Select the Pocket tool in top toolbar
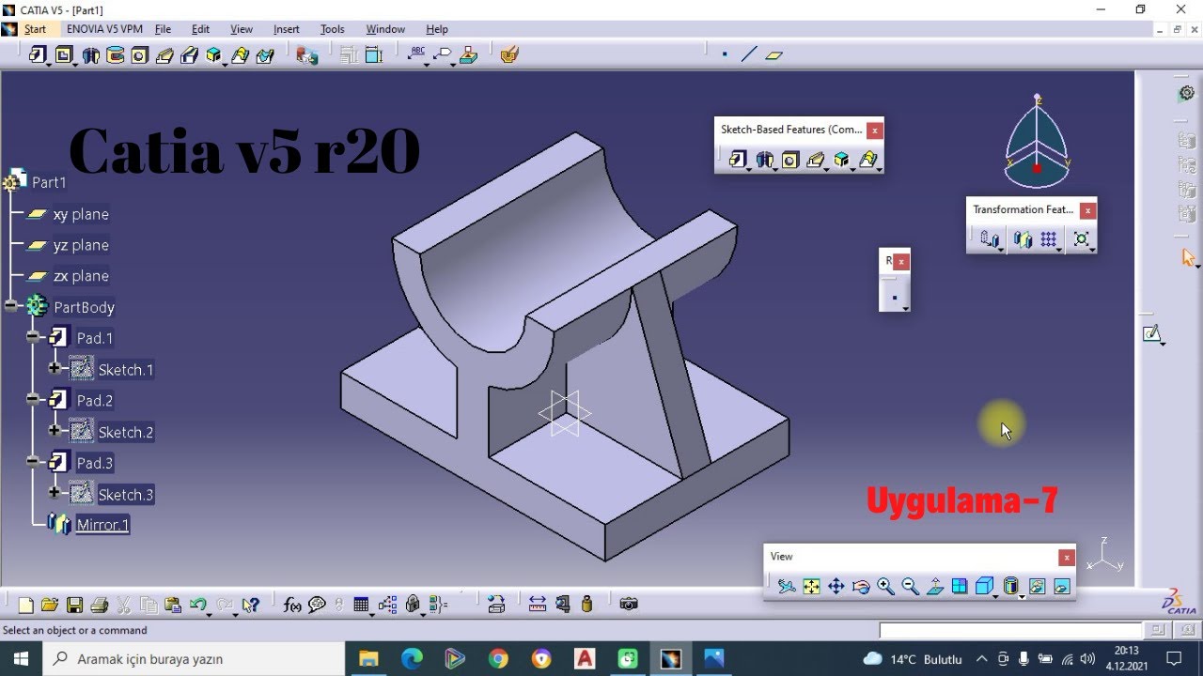1203x676 pixels. point(64,55)
